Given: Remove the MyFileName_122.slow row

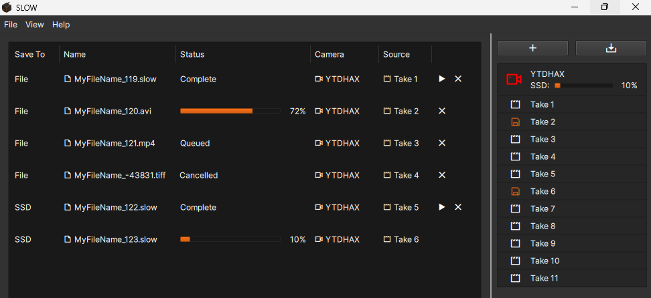Looking at the screenshot, I should pyautogui.click(x=458, y=207).
